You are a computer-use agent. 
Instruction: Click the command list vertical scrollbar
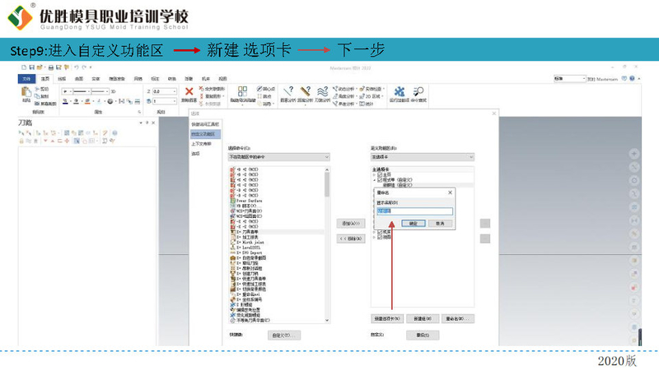tap(327, 245)
